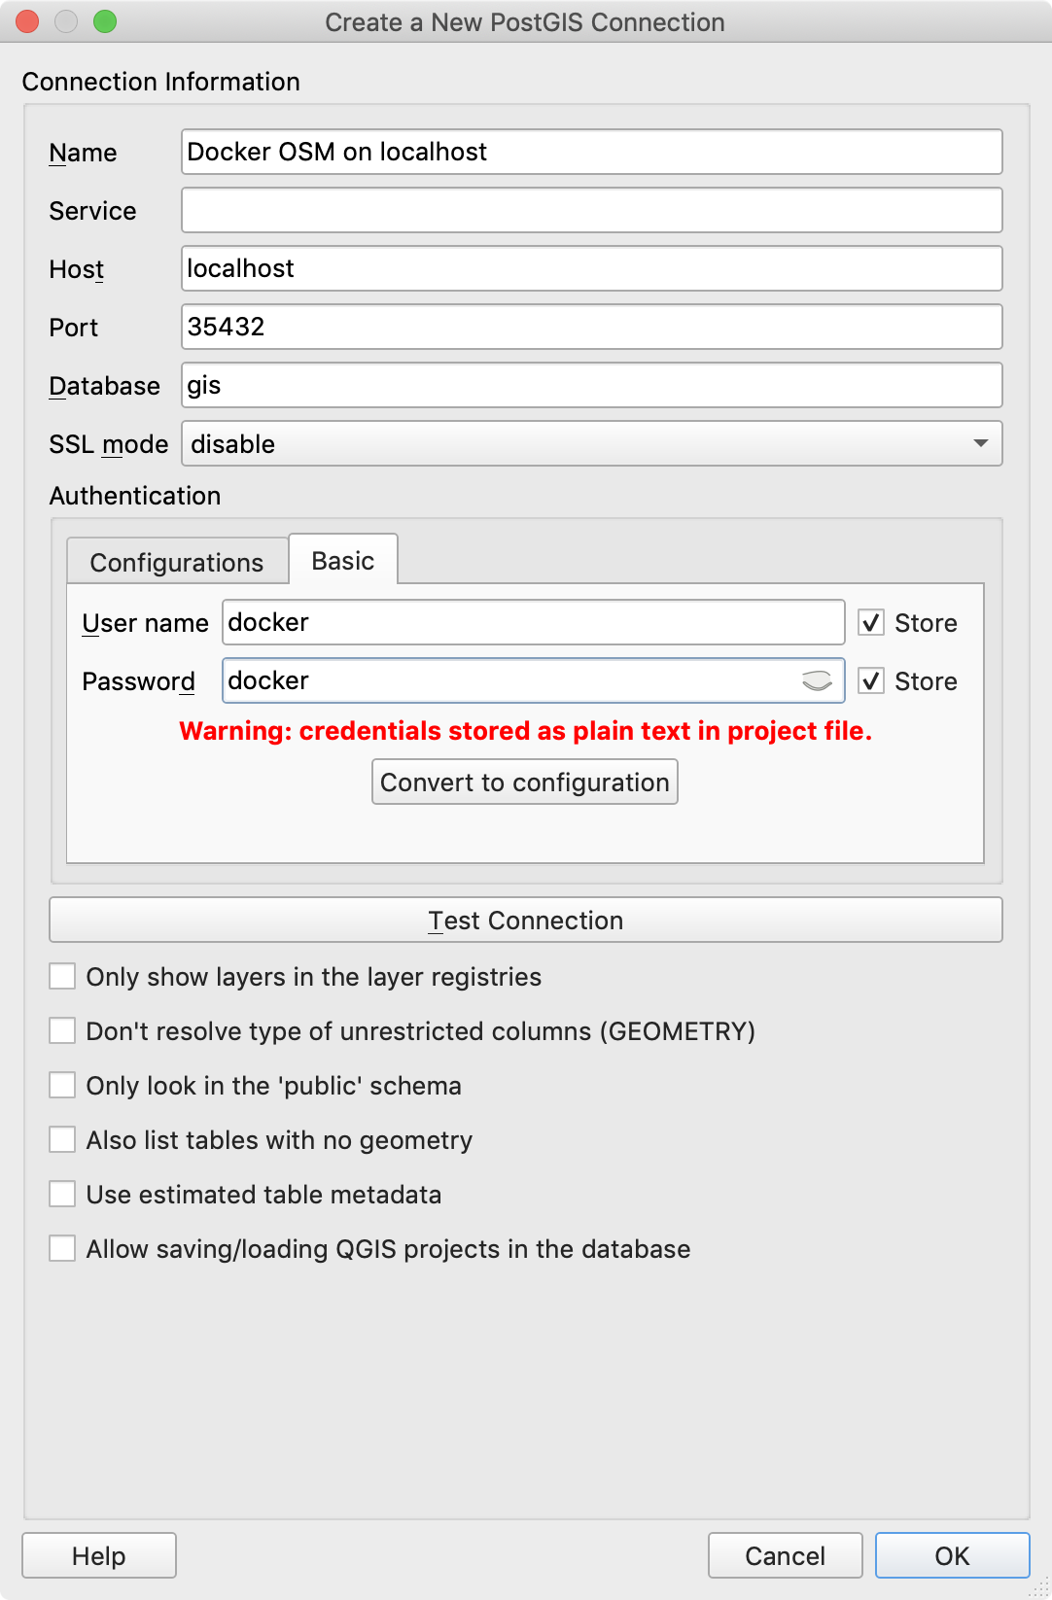Image resolution: width=1052 pixels, height=1600 pixels.
Task: Enable Also list tables with no geometry
Action: (63, 1140)
